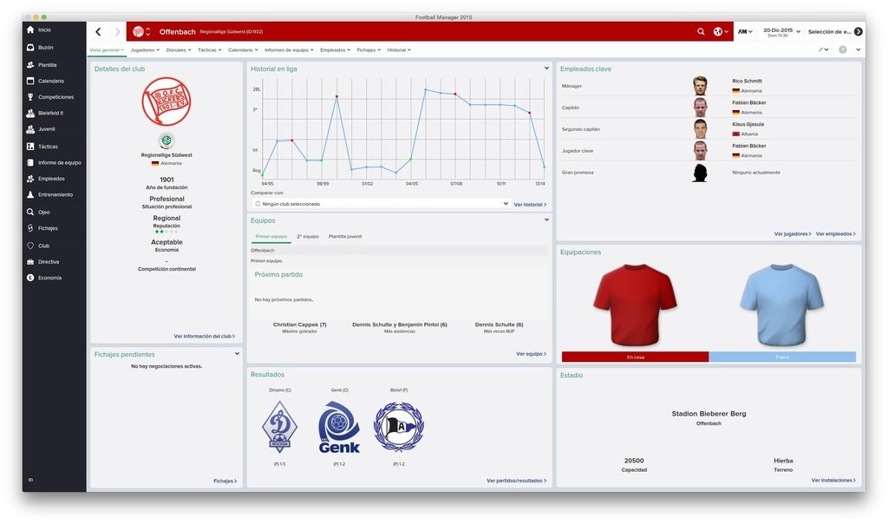This screenshot has height=524, width=888.
Task: Open the Competiciones trophy icon
Action: tap(30, 97)
